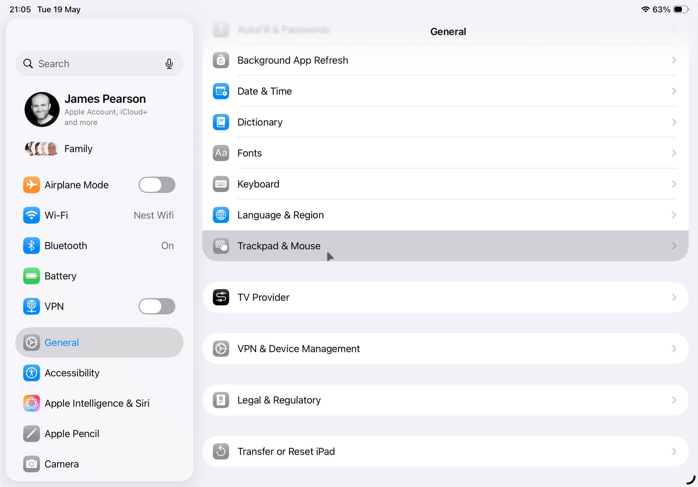Select Battery in the settings sidebar

click(99, 276)
